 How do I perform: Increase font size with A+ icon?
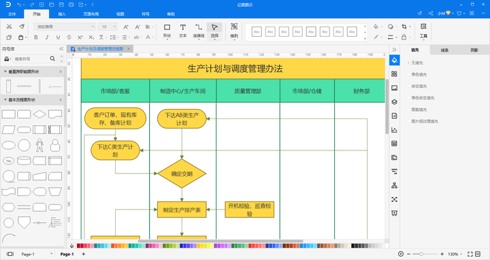126,27
